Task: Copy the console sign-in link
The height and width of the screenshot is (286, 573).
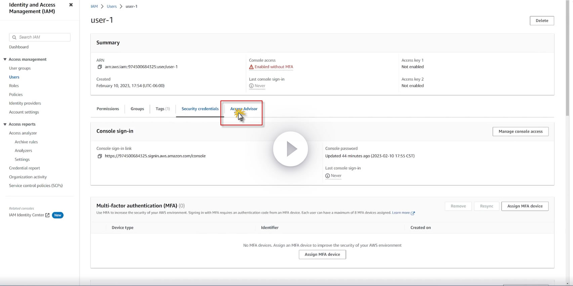Action: pyautogui.click(x=100, y=156)
